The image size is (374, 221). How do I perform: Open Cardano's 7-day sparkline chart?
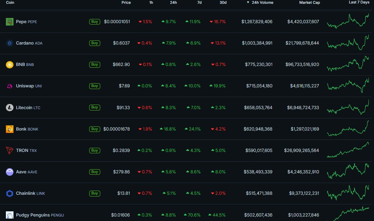click(348, 42)
